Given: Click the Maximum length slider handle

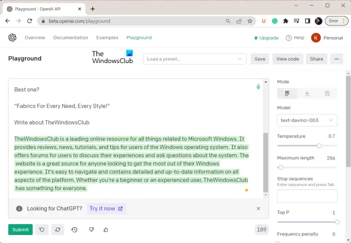Looking at the screenshot, I should point(281,167).
